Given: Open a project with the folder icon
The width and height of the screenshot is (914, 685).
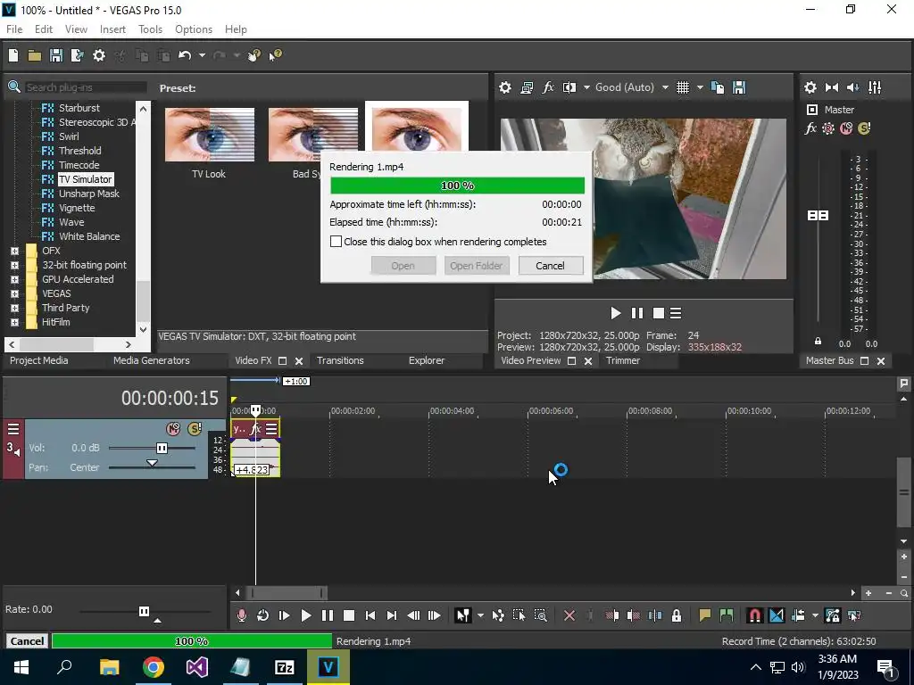Looking at the screenshot, I should (x=35, y=55).
